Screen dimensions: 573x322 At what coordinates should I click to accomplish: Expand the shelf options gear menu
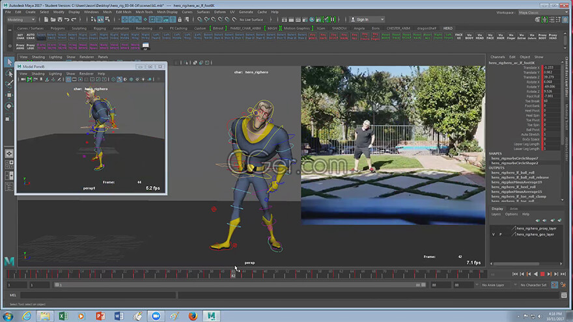[x=10, y=46]
